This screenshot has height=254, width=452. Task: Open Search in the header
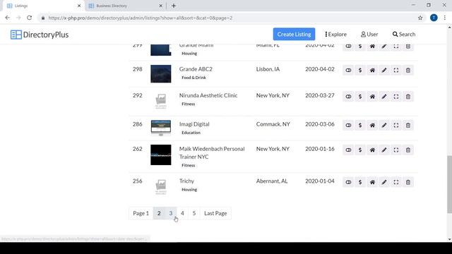click(403, 35)
